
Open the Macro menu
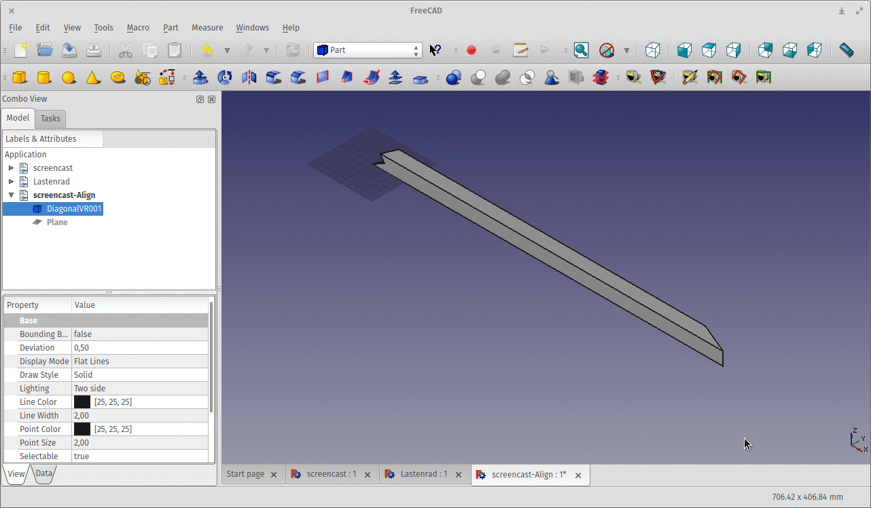(x=138, y=28)
